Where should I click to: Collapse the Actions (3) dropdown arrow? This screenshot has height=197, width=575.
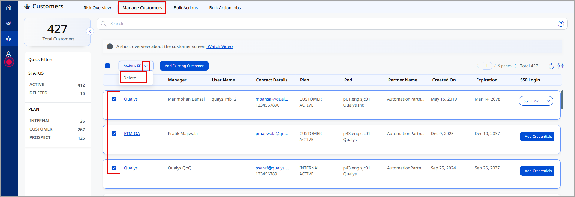pyautogui.click(x=146, y=66)
